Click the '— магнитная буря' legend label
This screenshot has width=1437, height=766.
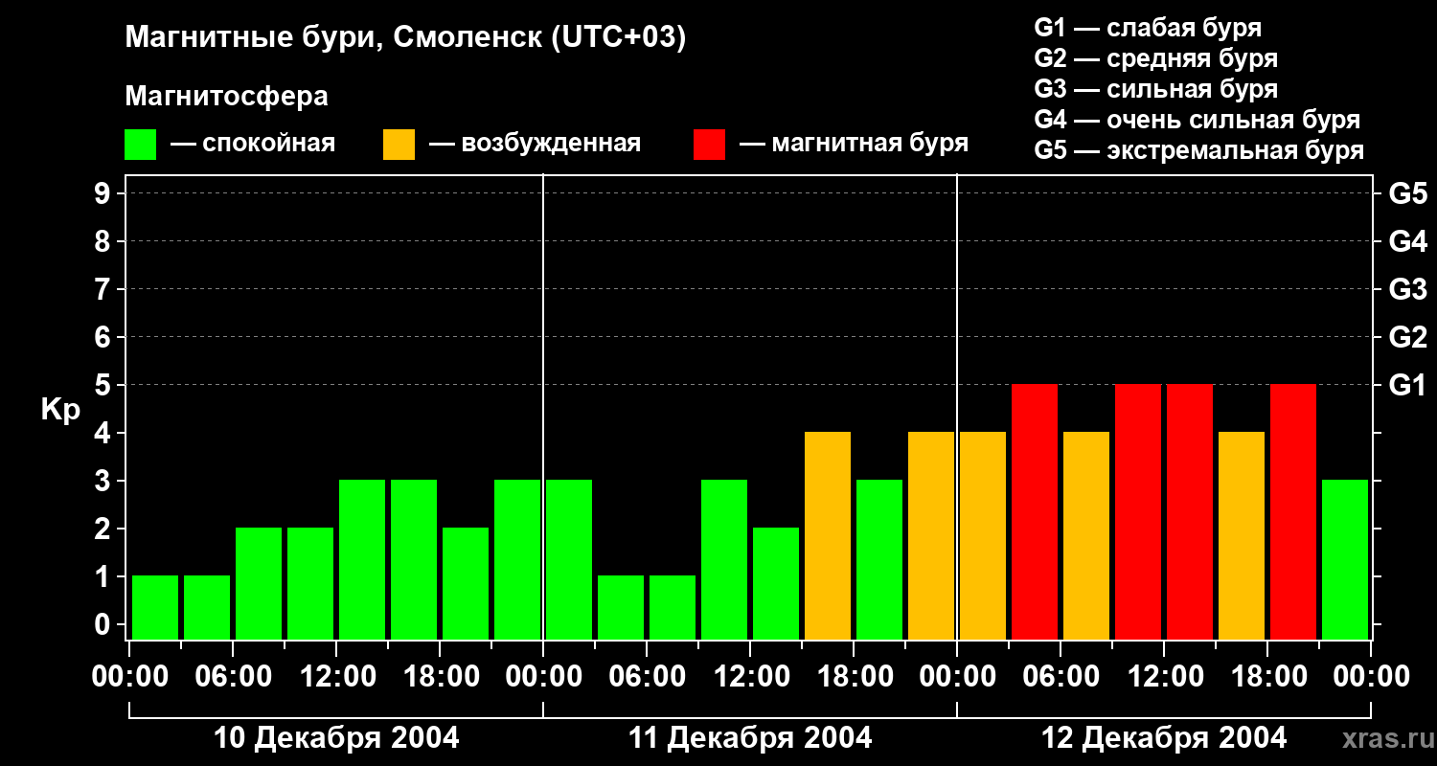pyautogui.click(x=854, y=145)
